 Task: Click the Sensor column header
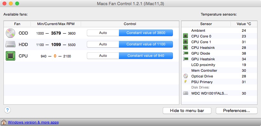coord(206,24)
